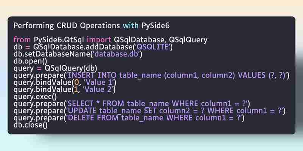The image size is (303, 151).
Task: Click the number 1 in the second bindValue
Action: [76, 90]
